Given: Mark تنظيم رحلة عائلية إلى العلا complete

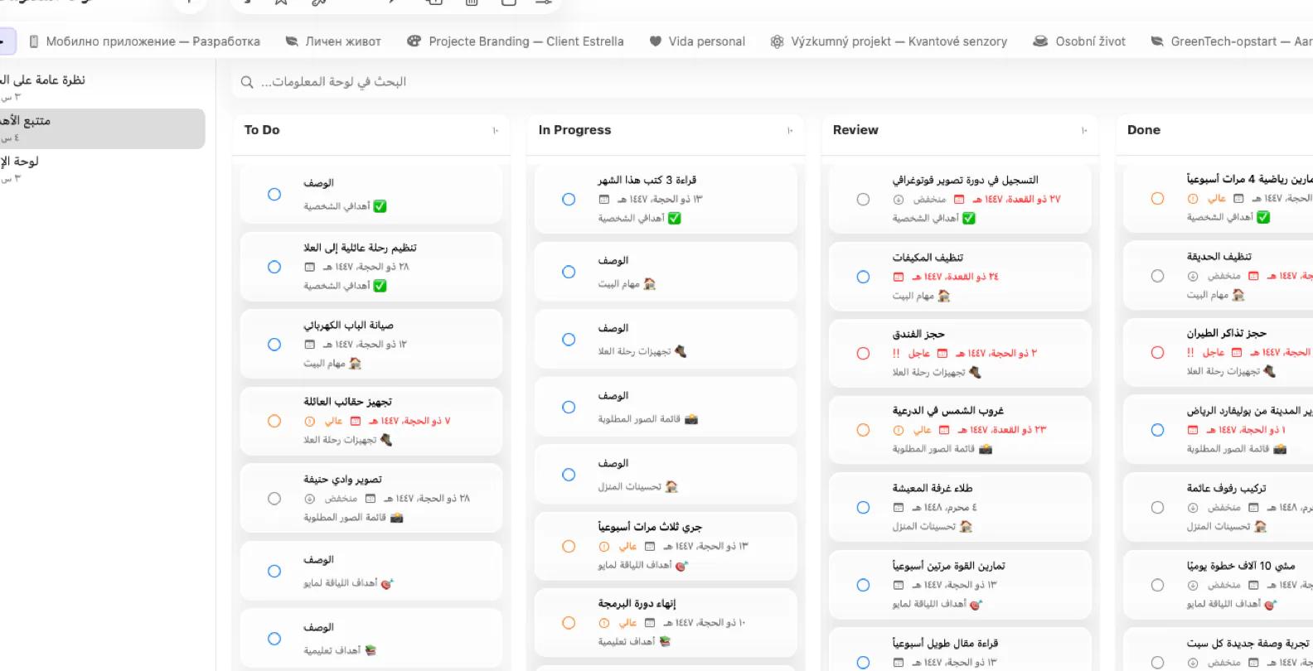Looking at the screenshot, I should 274,267.
